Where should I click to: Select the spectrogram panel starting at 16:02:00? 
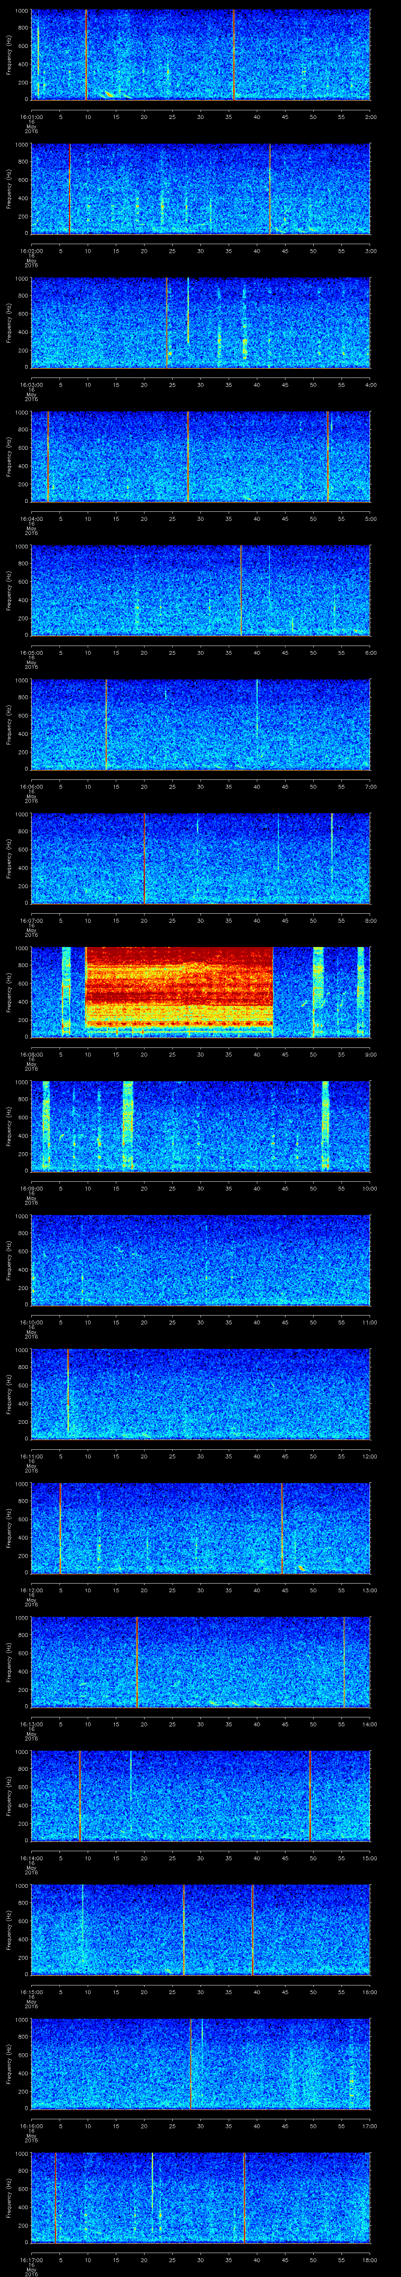[x=200, y=188]
